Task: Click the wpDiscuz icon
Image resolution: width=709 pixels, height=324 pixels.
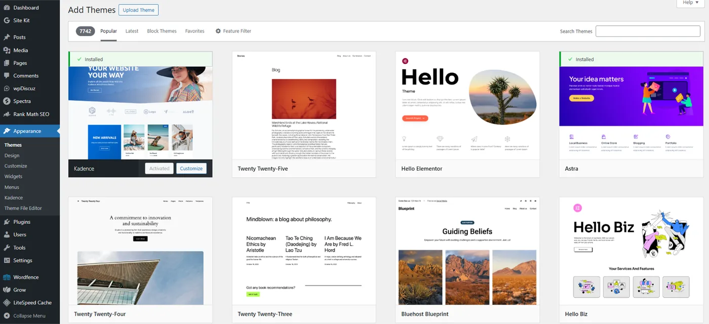Action: (7, 88)
